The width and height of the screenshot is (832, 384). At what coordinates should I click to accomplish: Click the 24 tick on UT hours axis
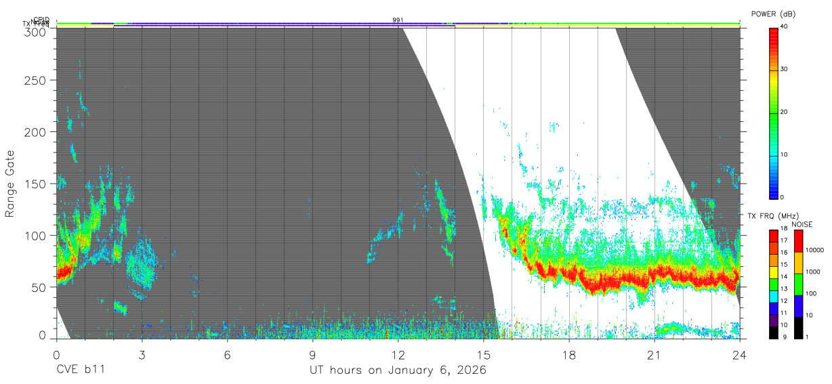(740, 354)
